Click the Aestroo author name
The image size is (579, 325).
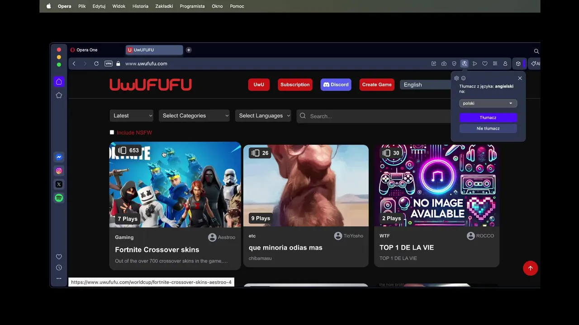(x=227, y=237)
